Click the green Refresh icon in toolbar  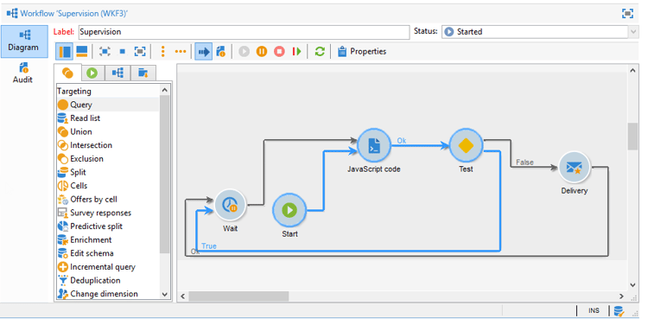[320, 52]
